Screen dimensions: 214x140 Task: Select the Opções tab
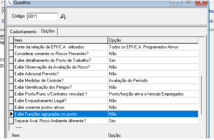tap(48, 31)
